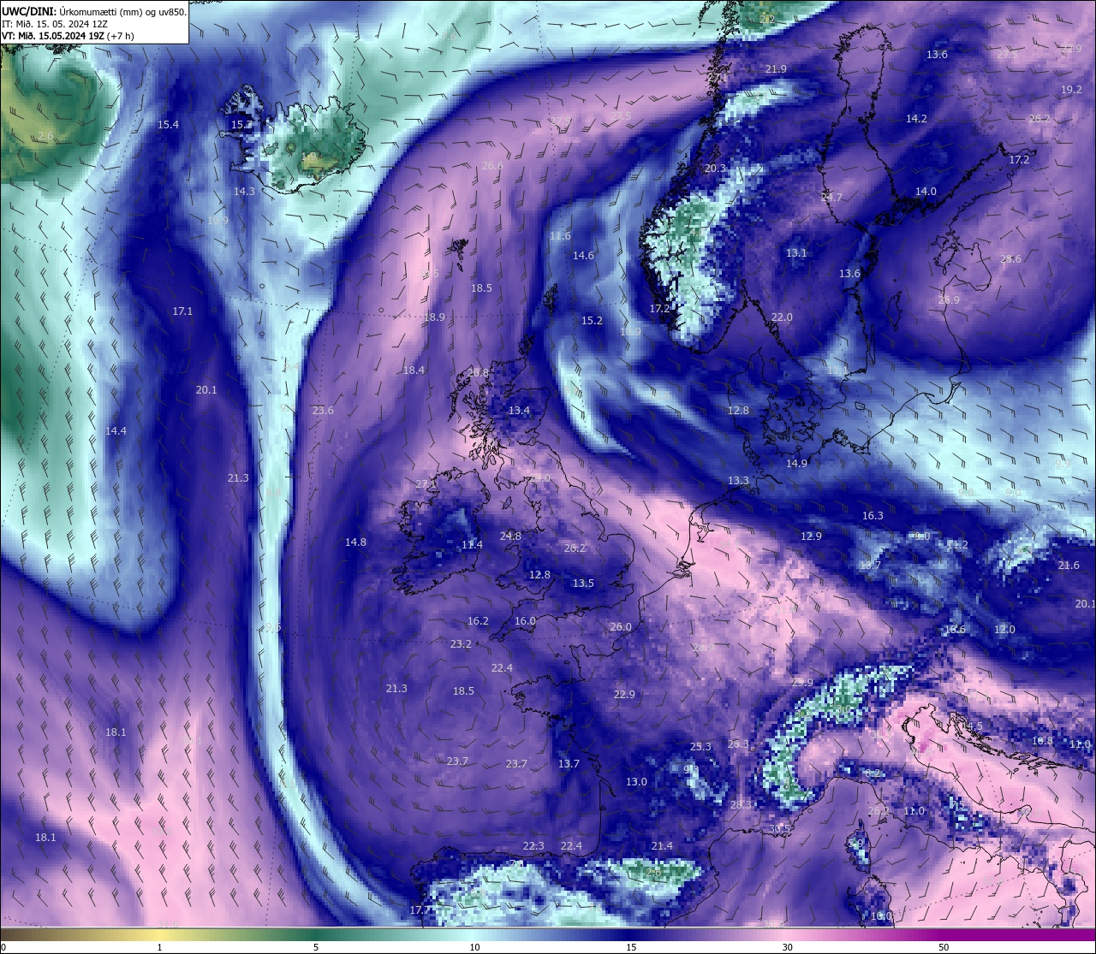Click the 11.4 value over Ireland
This screenshot has width=1096, height=954.
pyautogui.click(x=472, y=545)
